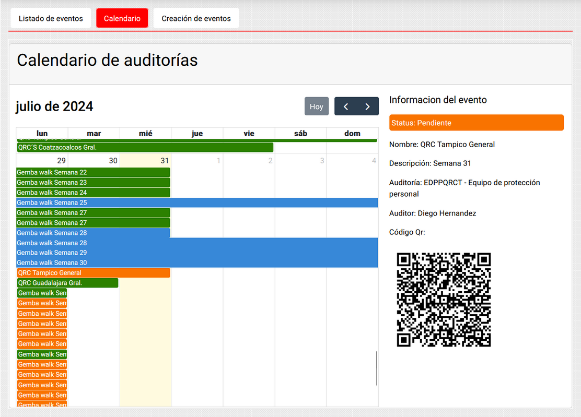Viewport: 581px width, 417px height.
Task: Open the QR code image
Action: 444,300
